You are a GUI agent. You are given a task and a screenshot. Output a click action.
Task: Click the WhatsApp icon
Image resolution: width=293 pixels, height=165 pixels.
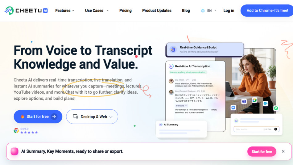point(276,108)
